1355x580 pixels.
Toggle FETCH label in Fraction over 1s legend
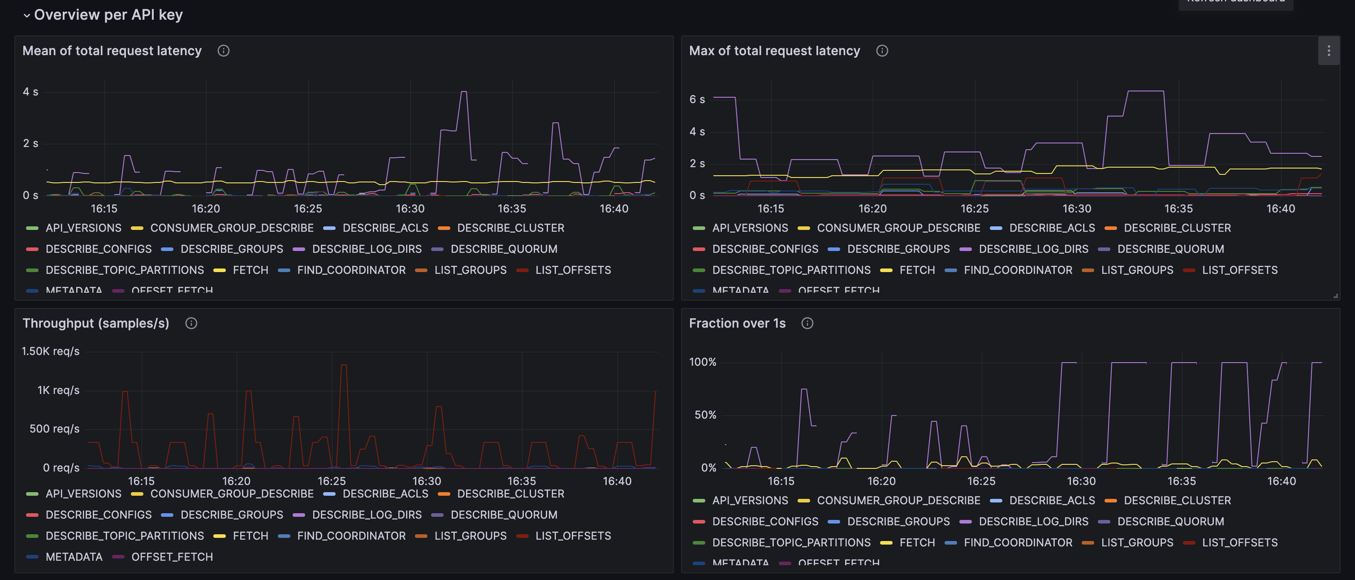point(917,543)
